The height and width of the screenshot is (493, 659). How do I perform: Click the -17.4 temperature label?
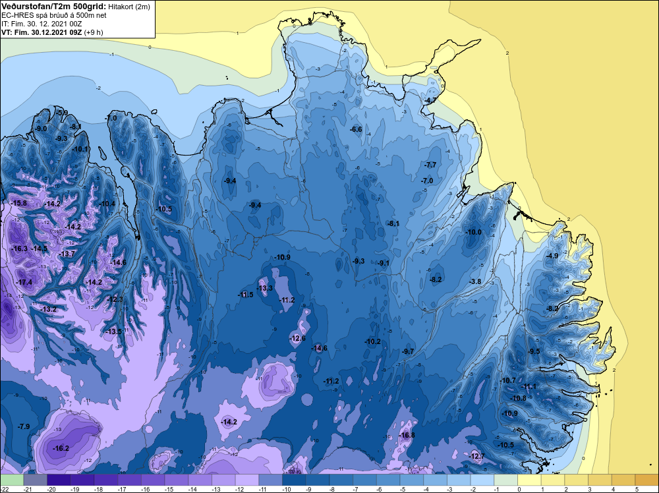coord(24,282)
